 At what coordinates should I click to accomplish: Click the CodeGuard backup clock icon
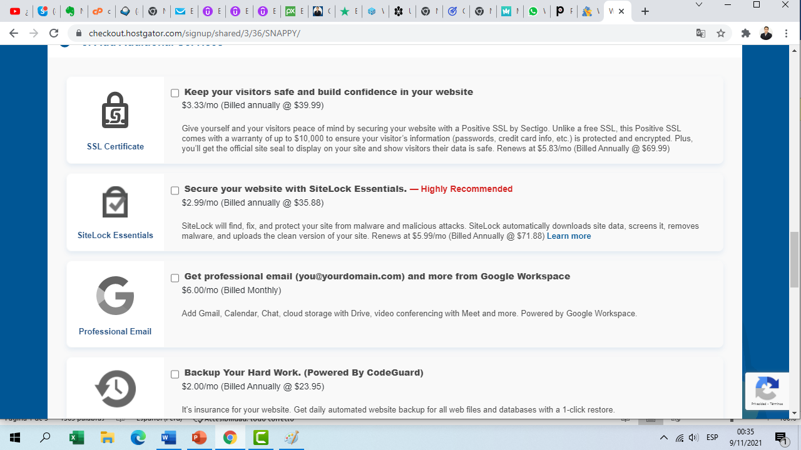(115, 389)
